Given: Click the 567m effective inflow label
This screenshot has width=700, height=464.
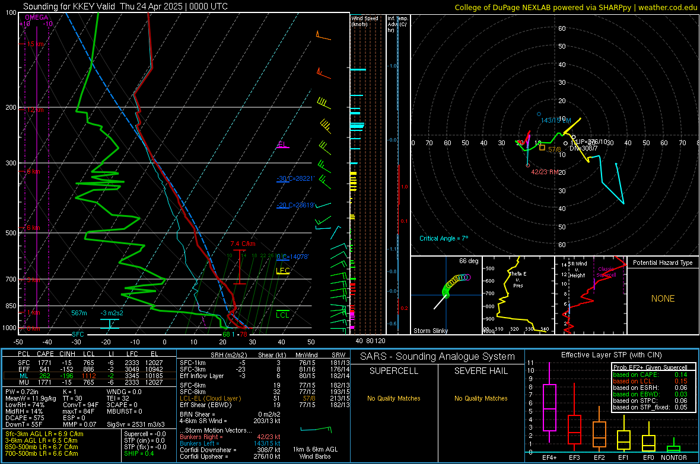Looking at the screenshot, I should tap(79, 313).
